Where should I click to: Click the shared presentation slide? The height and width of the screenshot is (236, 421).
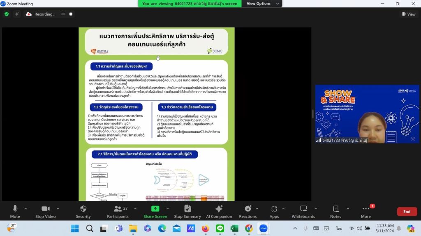click(x=157, y=114)
